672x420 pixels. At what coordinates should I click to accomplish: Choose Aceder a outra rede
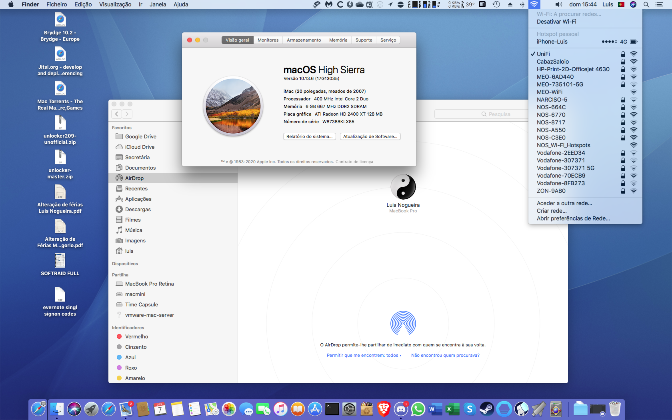585,203
